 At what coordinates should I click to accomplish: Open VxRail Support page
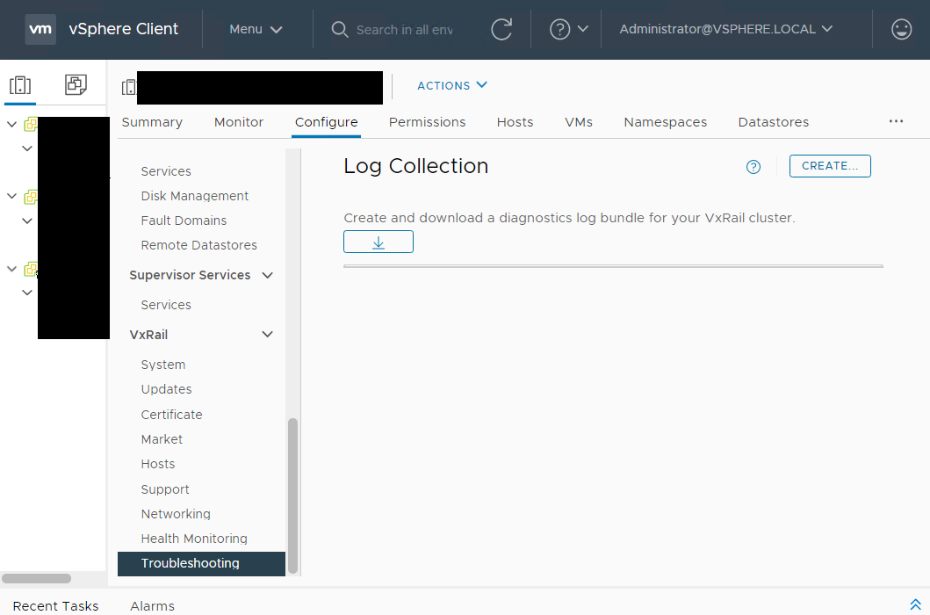[165, 489]
